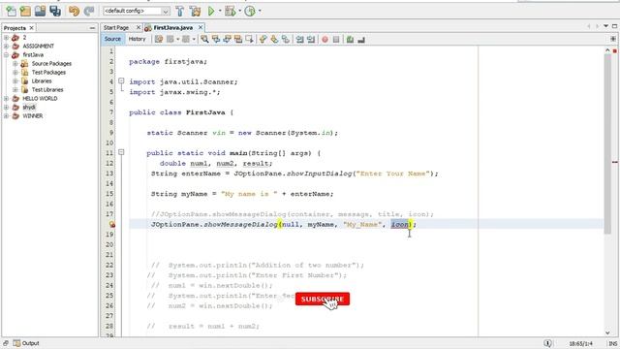Image resolution: width=620 pixels, height=349 pixels.
Task: Jump to Last Edit location icon
Action: point(159,39)
